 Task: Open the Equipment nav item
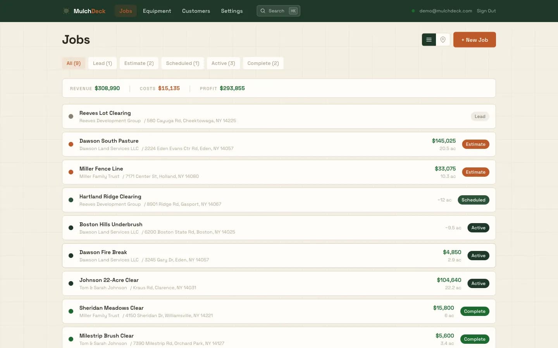(157, 11)
